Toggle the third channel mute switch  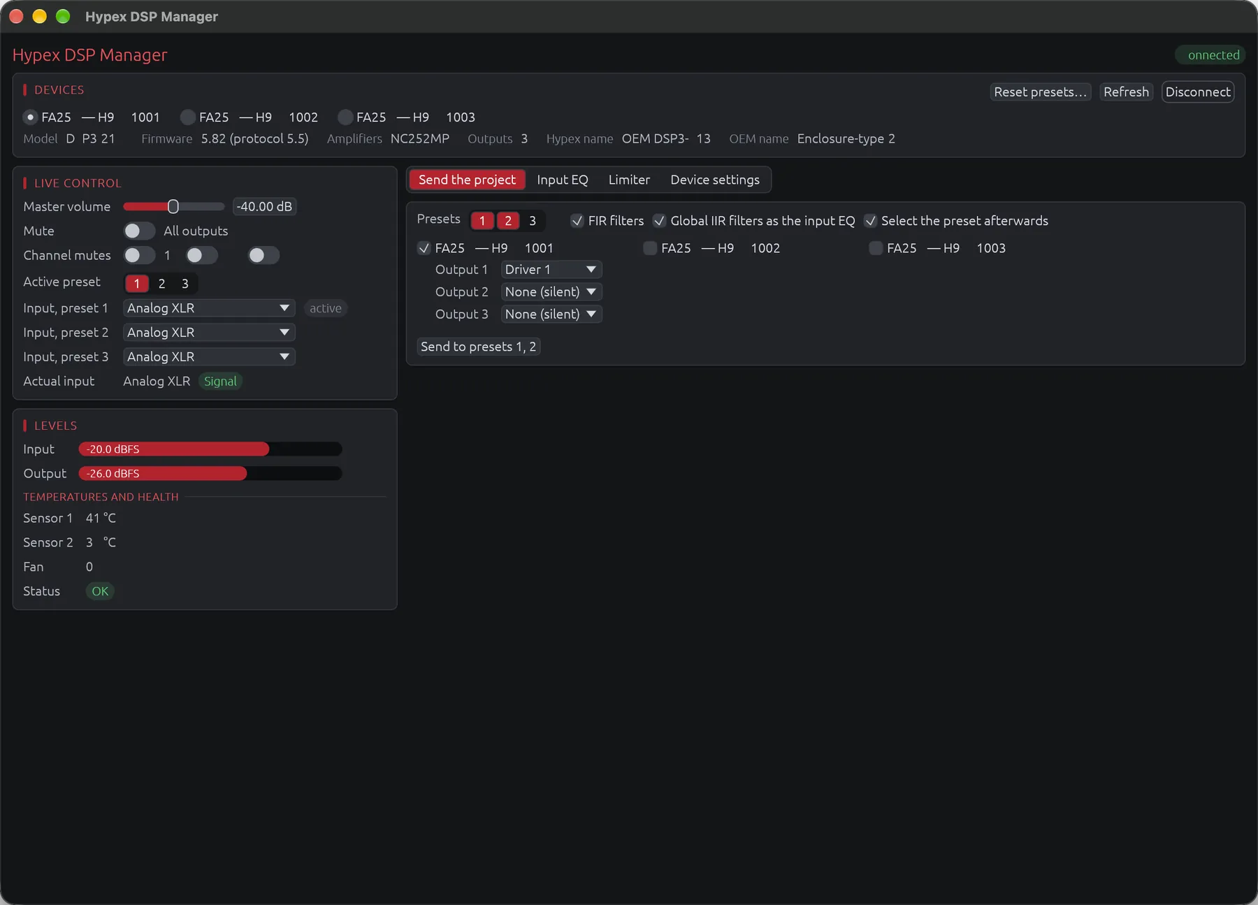263,255
